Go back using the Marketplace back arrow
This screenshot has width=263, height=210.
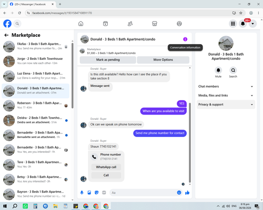point(6,35)
